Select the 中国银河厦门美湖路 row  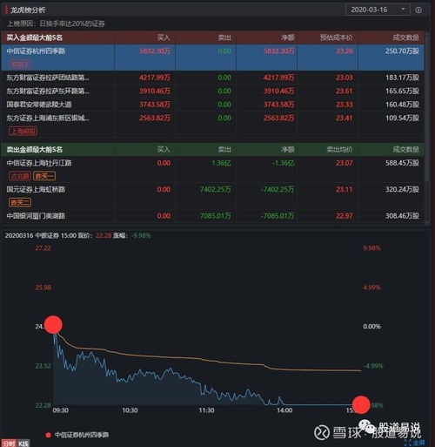pyautogui.click(x=212, y=216)
